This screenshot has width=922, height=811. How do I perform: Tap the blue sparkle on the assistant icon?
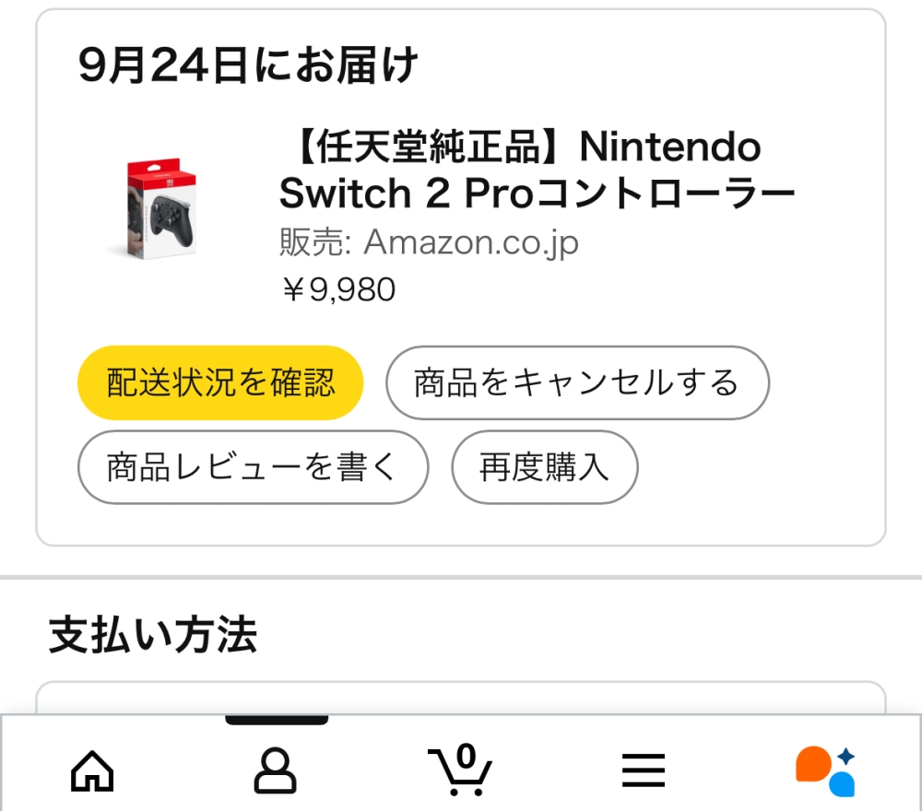(845, 756)
